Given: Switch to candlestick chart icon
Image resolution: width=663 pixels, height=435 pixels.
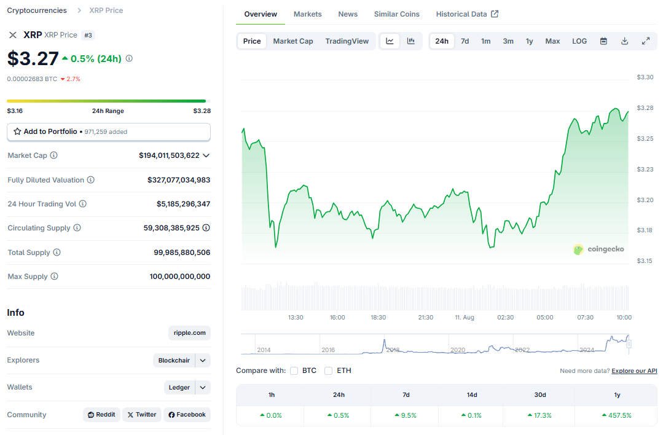Looking at the screenshot, I should click(410, 41).
